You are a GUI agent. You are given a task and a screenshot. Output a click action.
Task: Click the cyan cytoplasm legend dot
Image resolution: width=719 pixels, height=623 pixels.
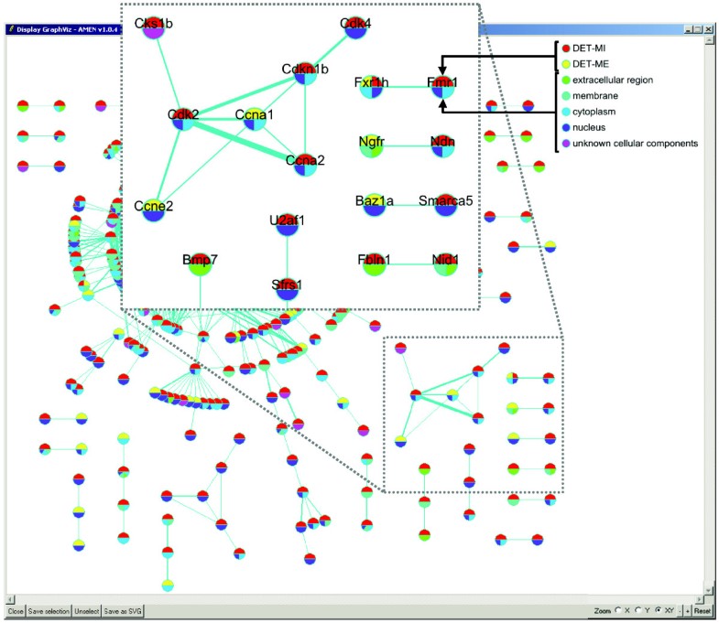tap(566, 112)
